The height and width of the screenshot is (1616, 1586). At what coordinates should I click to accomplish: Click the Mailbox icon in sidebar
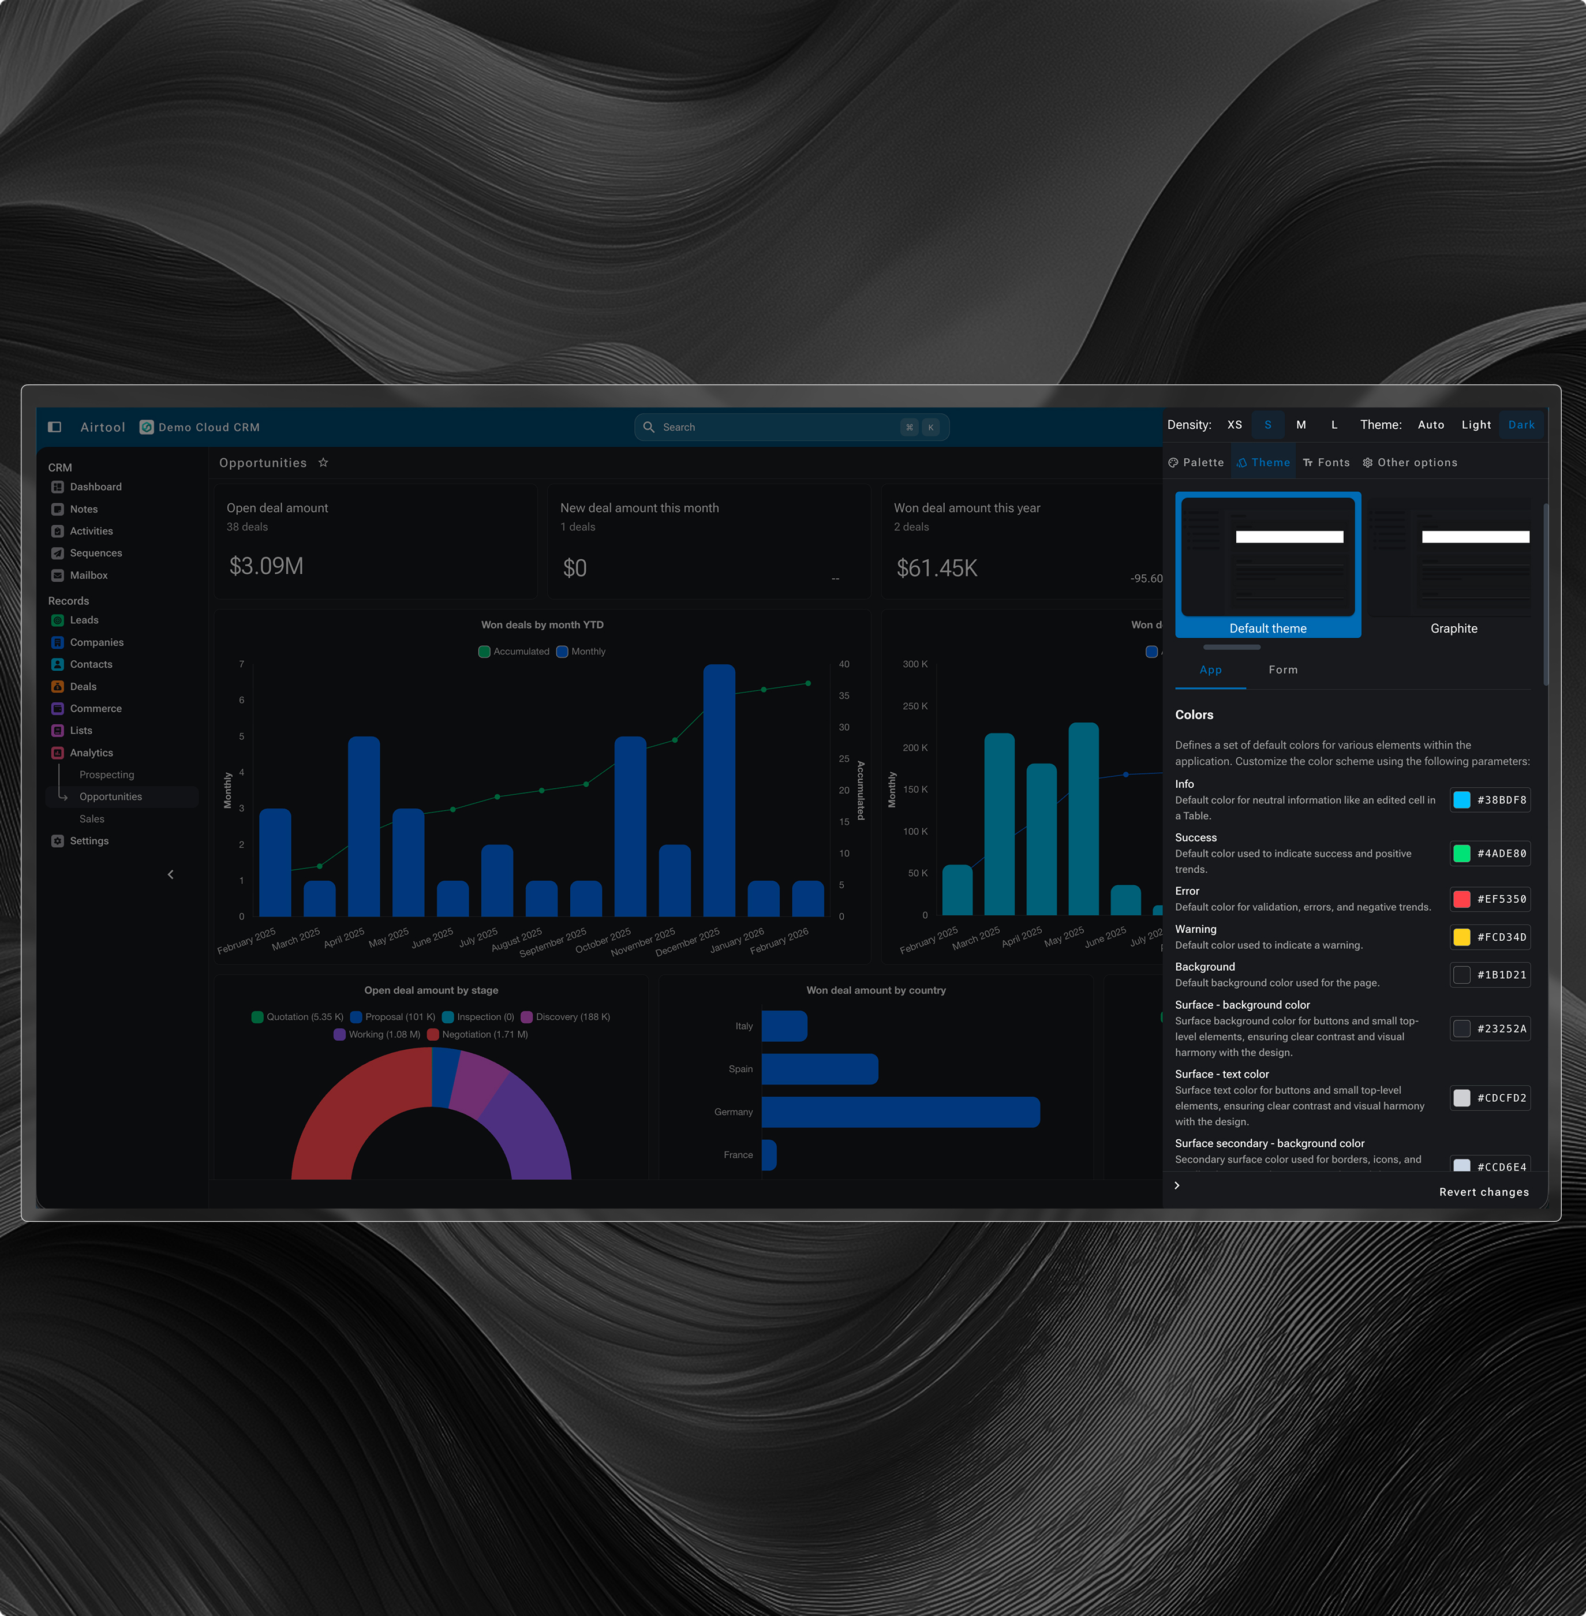(58, 575)
